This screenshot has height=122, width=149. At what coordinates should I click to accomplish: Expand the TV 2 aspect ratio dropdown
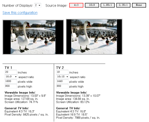click(63, 77)
